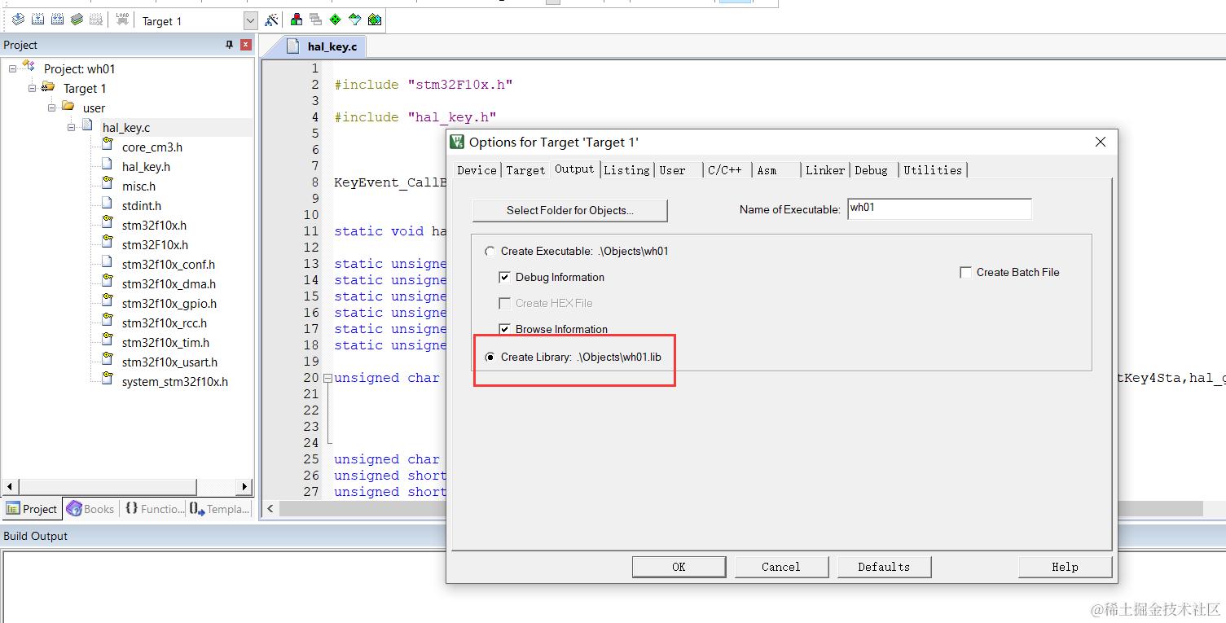The image size is (1226, 623).
Task: Open the Linker tab
Action: (x=825, y=170)
